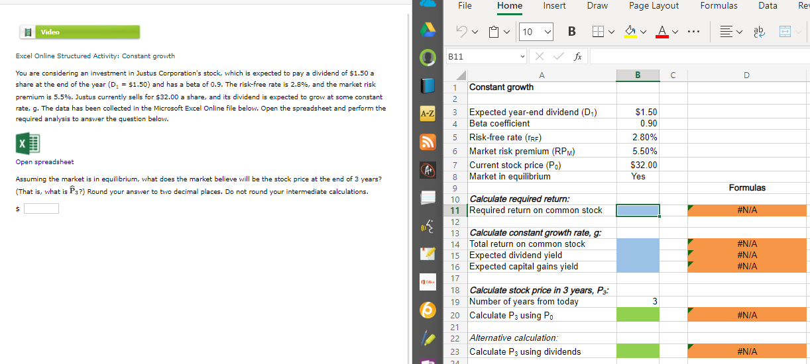Viewport: 810px width, 364px height.
Task: Click the #N/A formula cell in row 11
Action: [747, 210]
